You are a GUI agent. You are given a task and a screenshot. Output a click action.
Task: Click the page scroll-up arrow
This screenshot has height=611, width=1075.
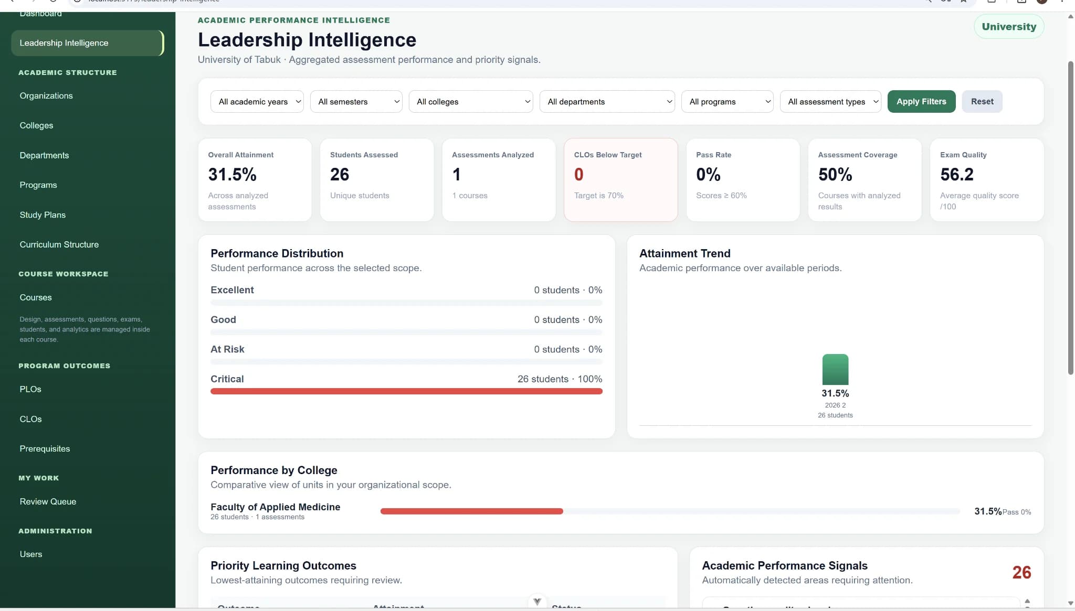1070,16
